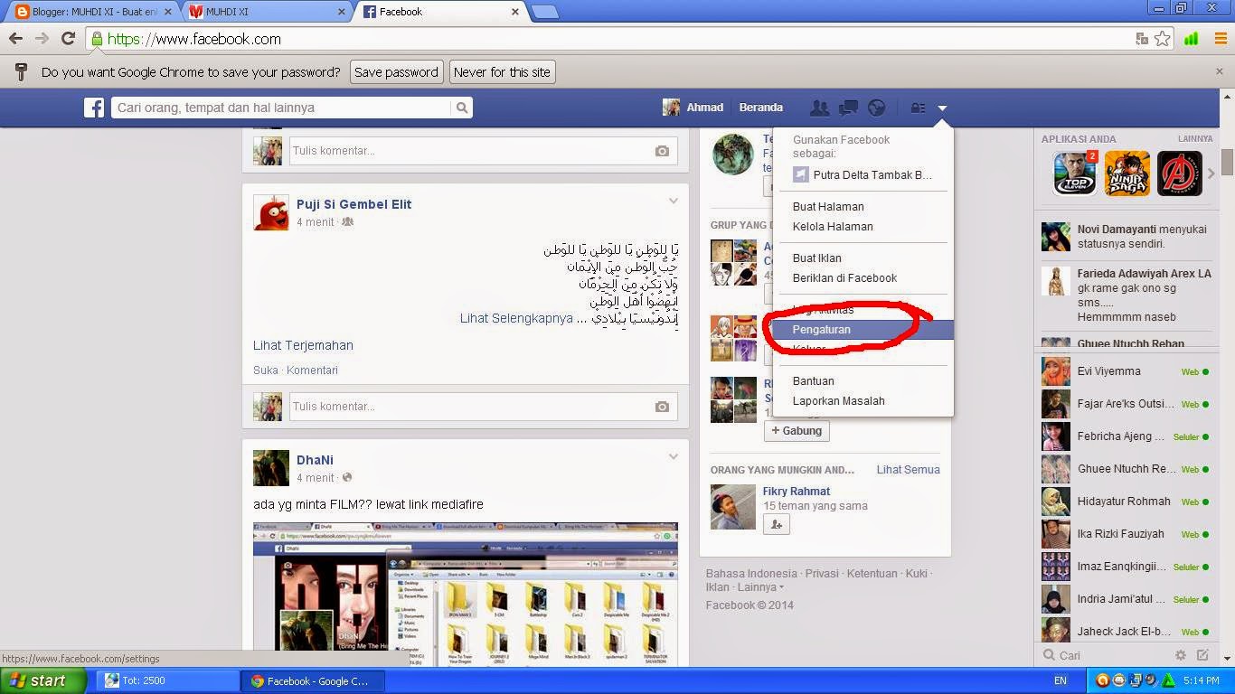
Task: Add Fikry Rahmat as friend icon button
Action: (777, 524)
